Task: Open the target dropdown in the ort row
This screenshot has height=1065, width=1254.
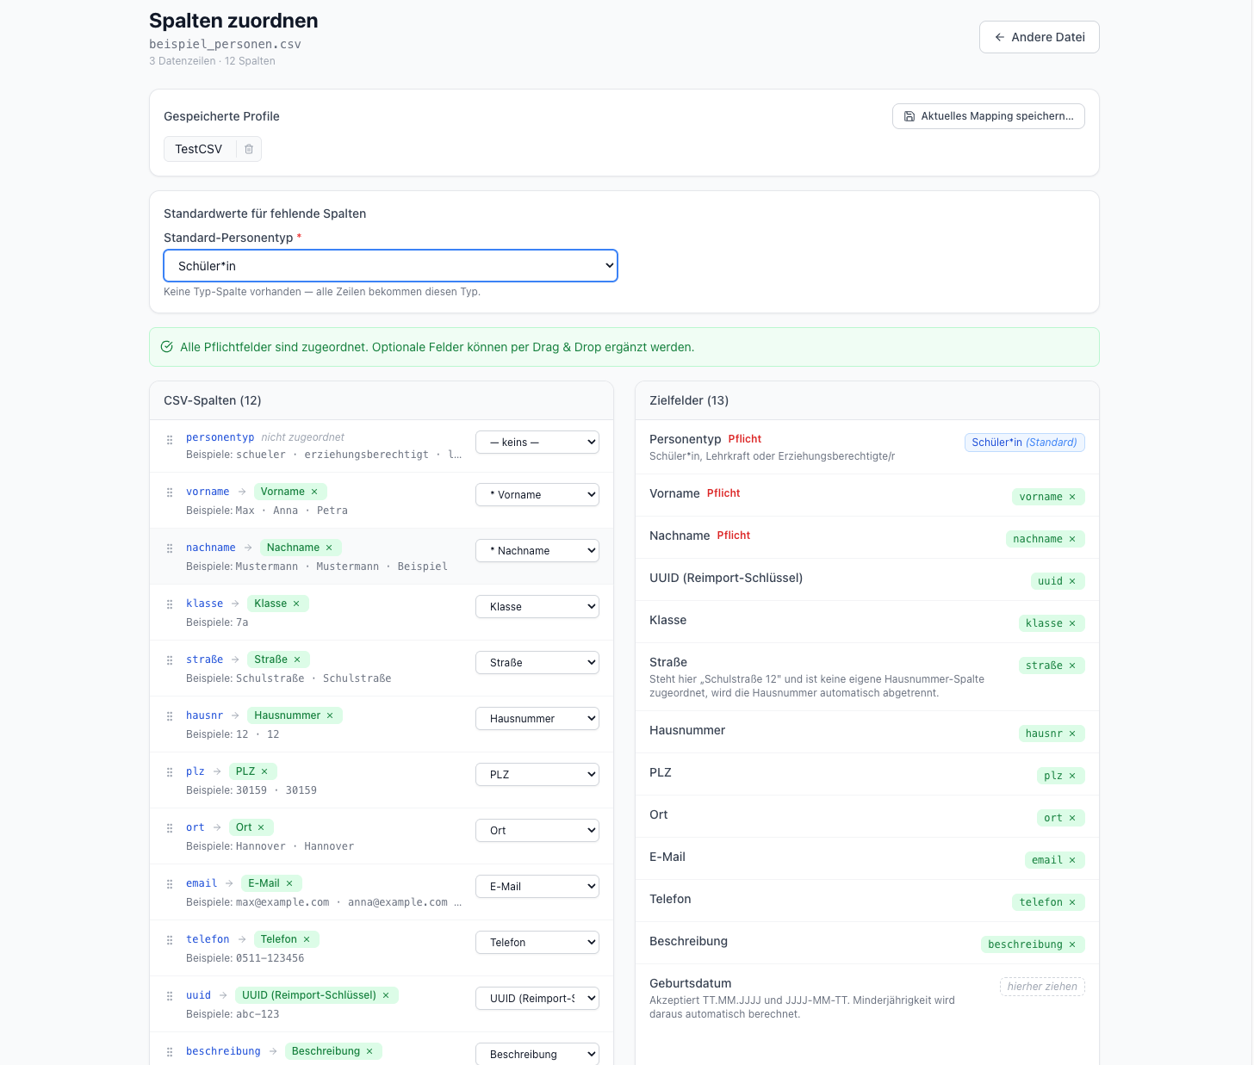Action: (537, 831)
